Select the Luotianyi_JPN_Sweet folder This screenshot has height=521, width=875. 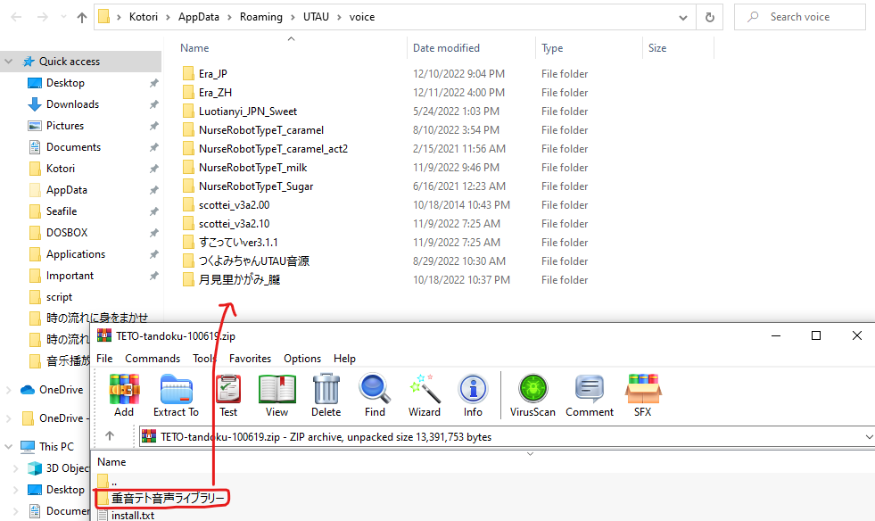point(248,112)
